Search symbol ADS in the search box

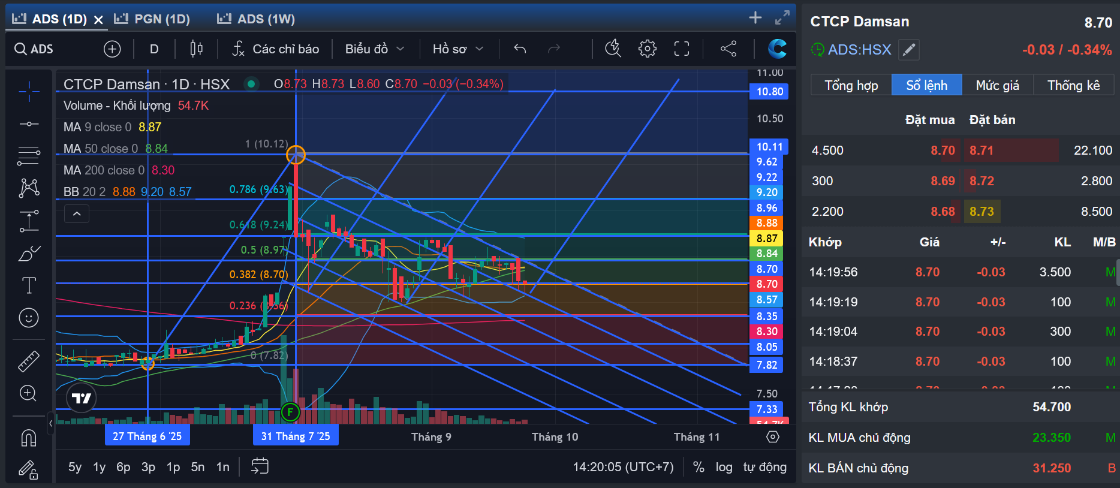(34, 49)
